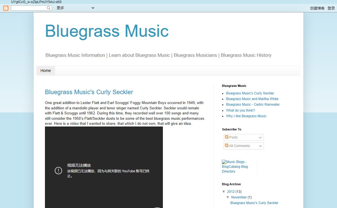337x208 pixels.
Task: Open sidebar link Bluegrass Music's Curly Seckler
Action: pyautogui.click(x=250, y=93)
